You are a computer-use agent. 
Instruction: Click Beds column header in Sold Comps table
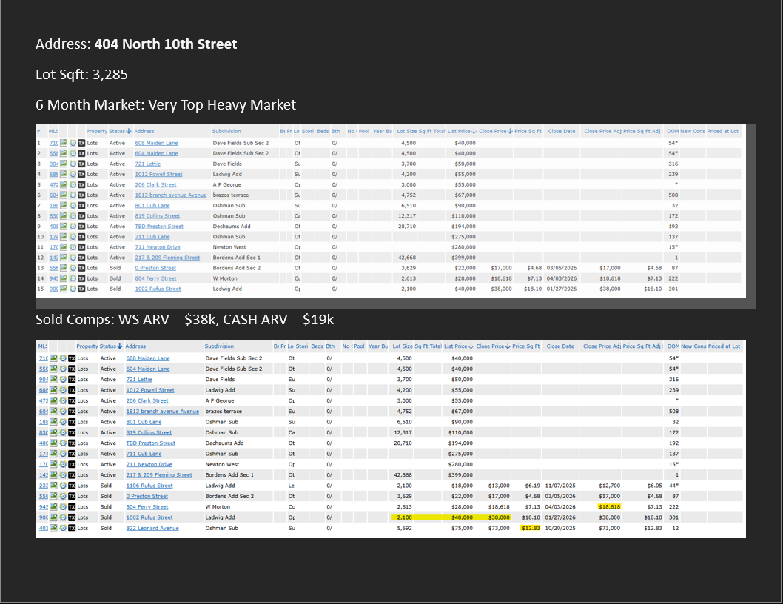[x=317, y=346]
